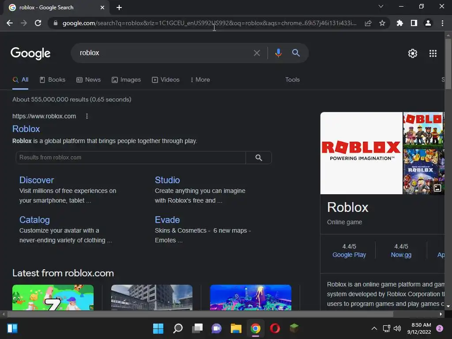Open notification center badge
452x339 pixels.
pos(440,328)
